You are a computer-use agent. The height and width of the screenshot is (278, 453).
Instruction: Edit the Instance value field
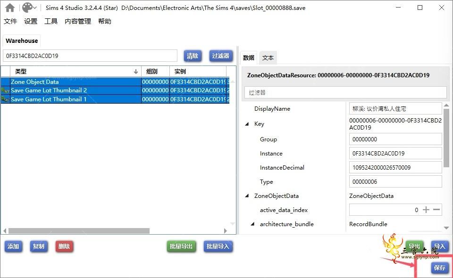[x=395, y=154]
